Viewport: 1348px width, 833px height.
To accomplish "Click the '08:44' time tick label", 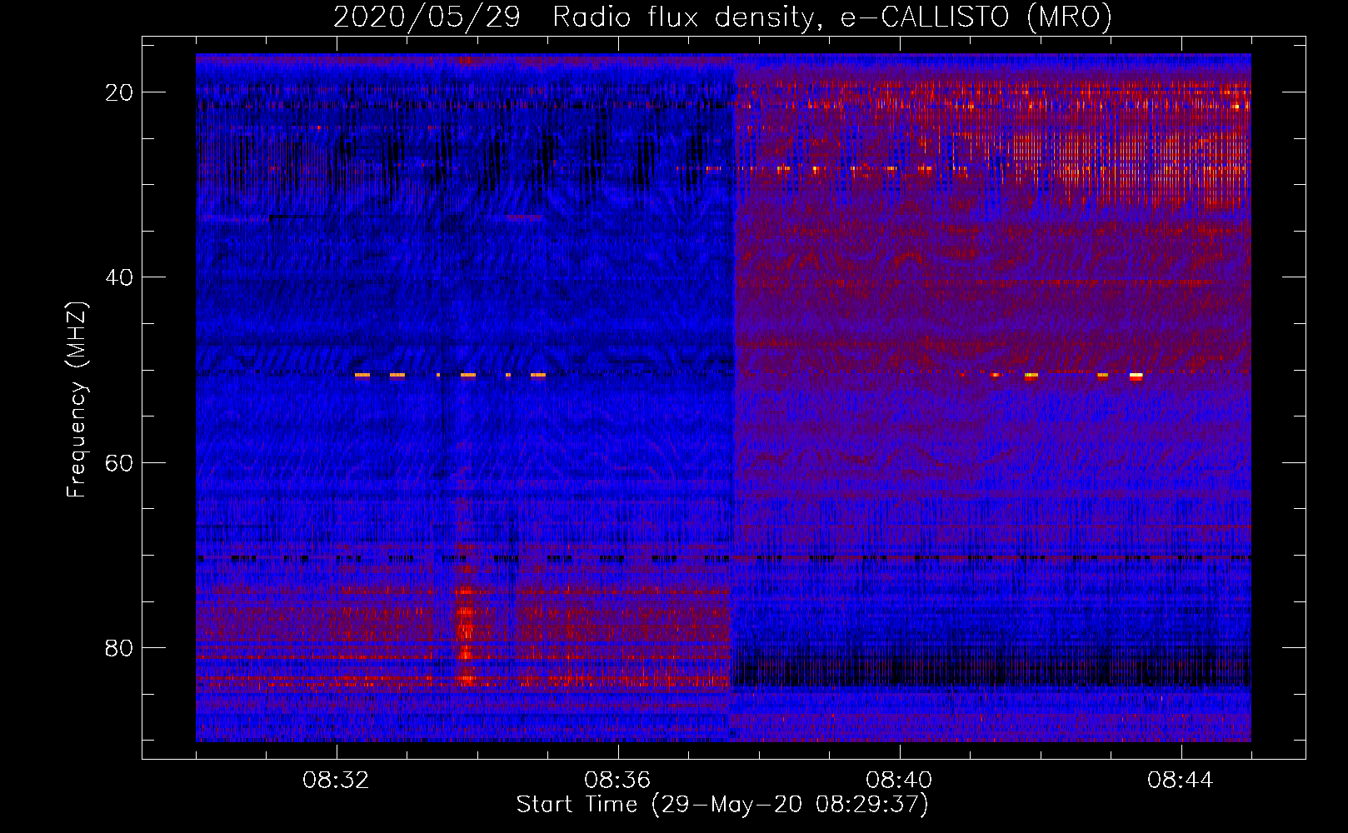I will point(1181,781).
